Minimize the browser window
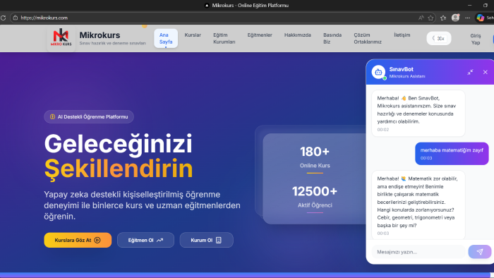The width and height of the screenshot is (494, 278). click(x=470, y=6)
